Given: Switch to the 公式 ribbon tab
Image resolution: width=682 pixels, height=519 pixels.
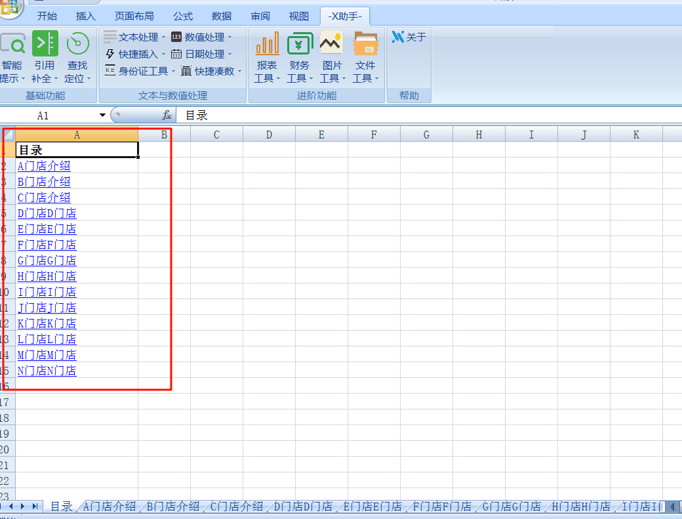Looking at the screenshot, I should pos(183,16).
